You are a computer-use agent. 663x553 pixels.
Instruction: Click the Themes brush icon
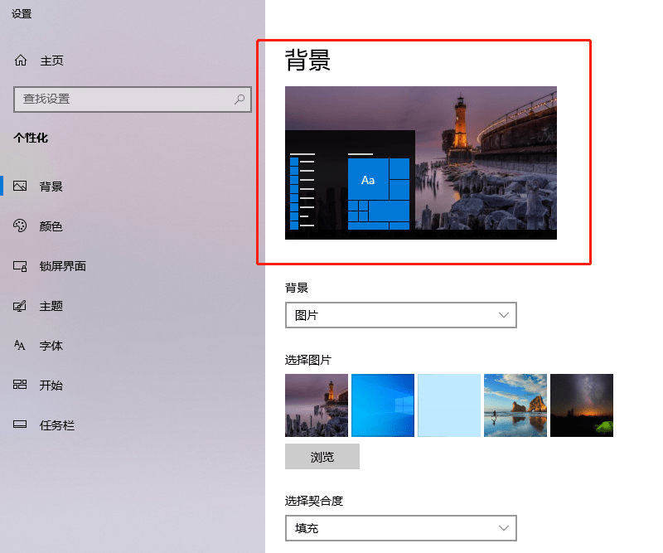pyautogui.click(x=21, y=306)
